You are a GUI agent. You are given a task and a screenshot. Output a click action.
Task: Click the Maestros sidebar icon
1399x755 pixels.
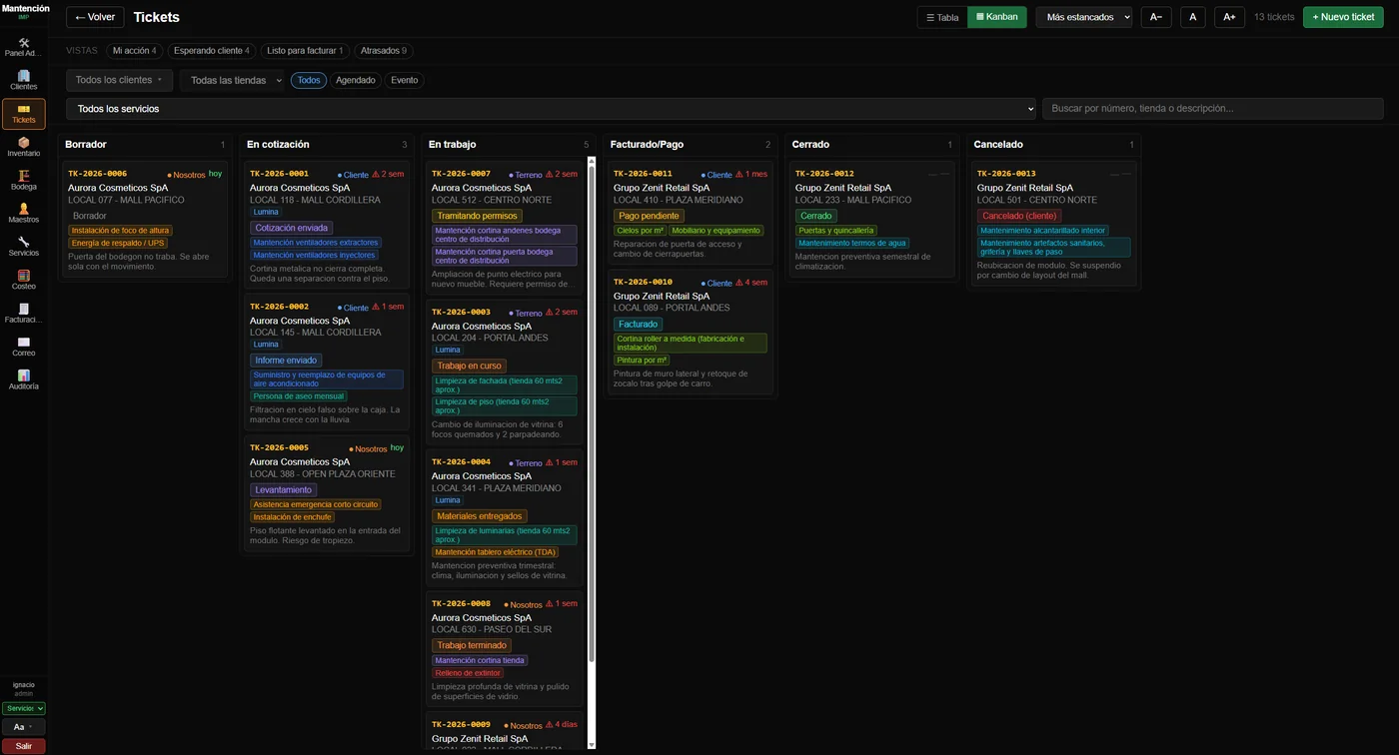[x=24, y=213]
